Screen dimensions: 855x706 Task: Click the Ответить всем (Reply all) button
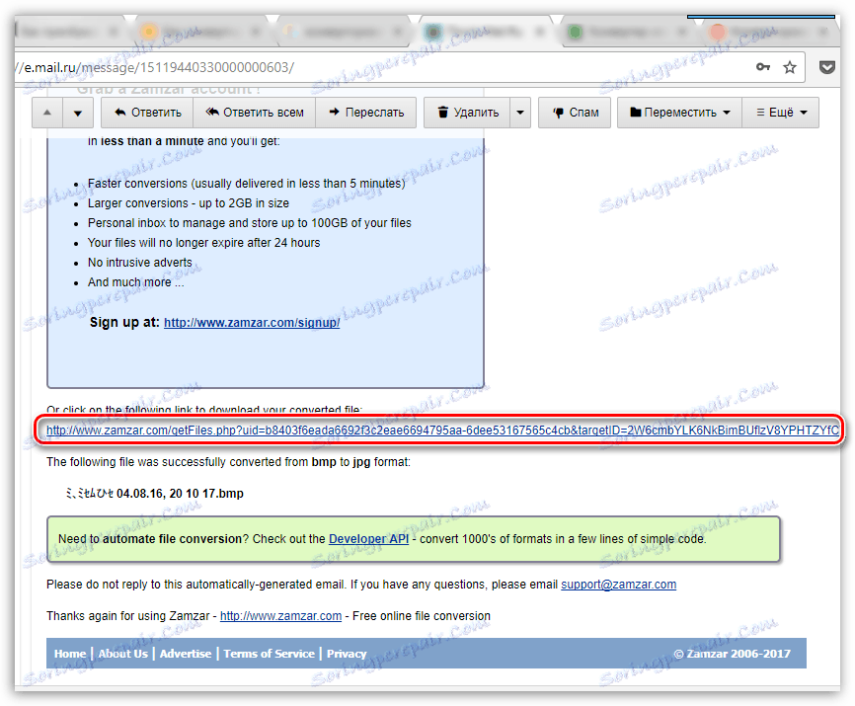(255, 113)
